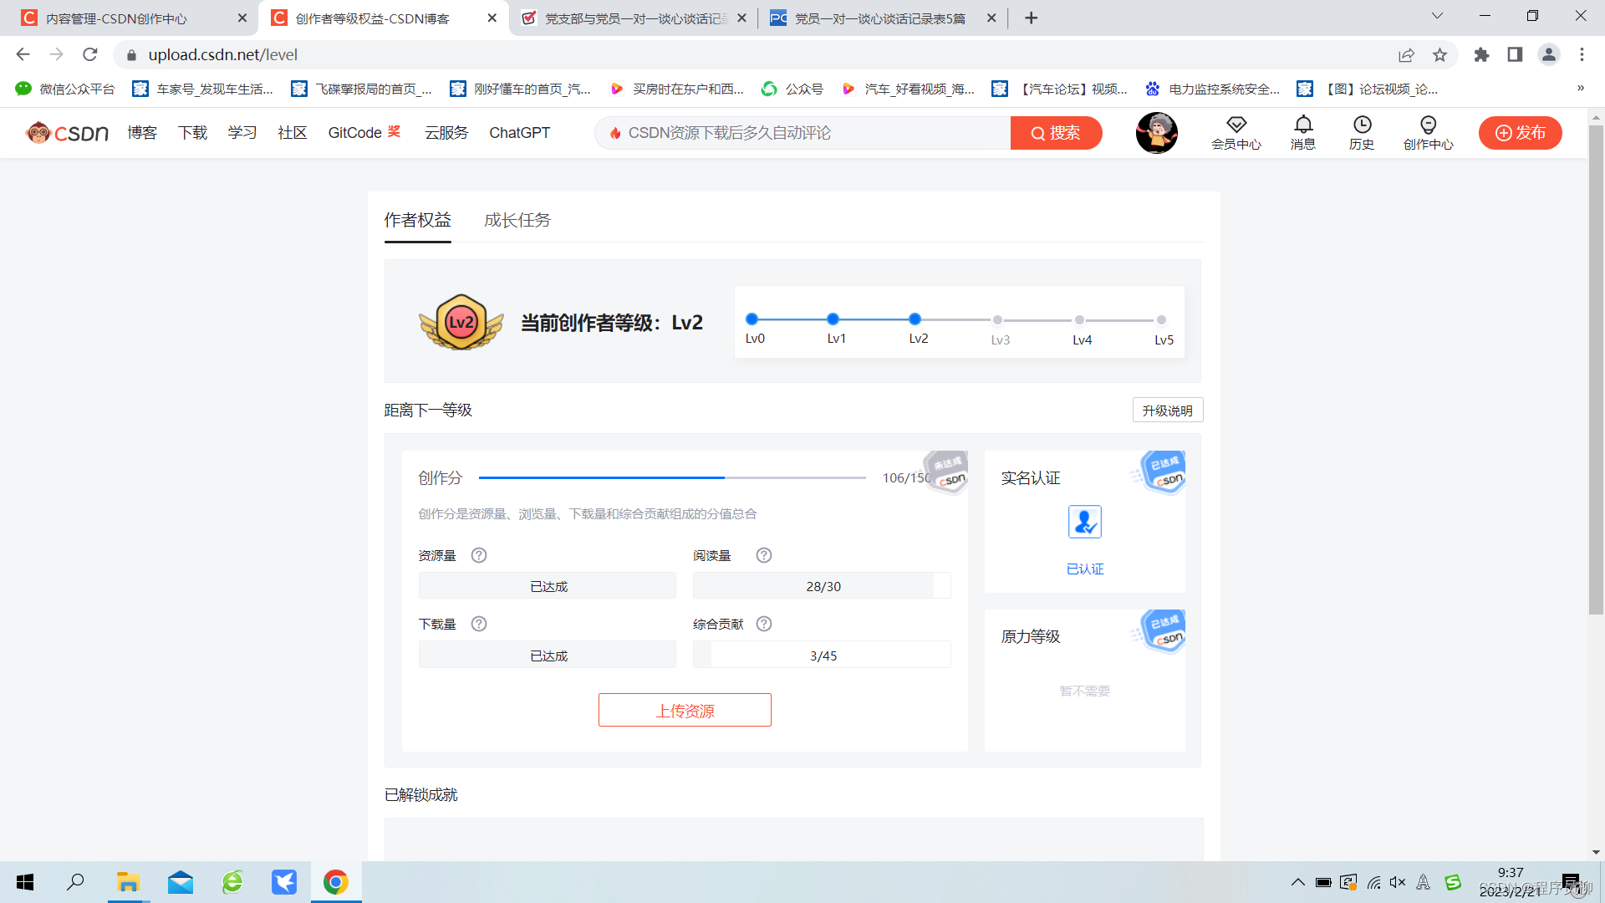This screenshot has height=903, width=1605.
Task: Expand the bookmarks bar overflow chevron
Action: click(1580, 89)
